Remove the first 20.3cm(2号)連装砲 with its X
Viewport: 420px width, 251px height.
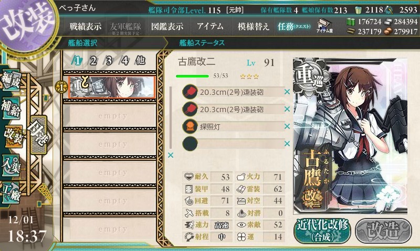(287, 92)
